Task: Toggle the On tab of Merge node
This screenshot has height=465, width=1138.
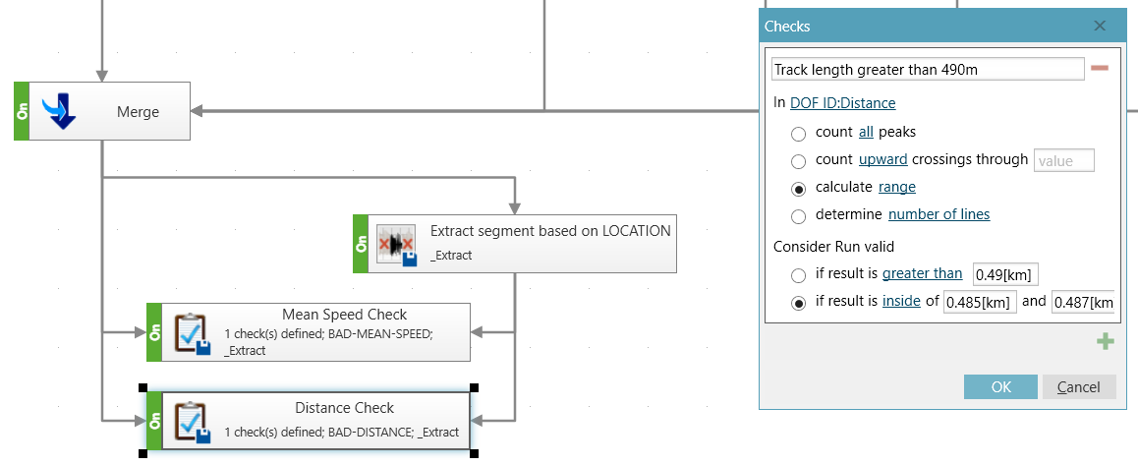Action: click(22, 111)
